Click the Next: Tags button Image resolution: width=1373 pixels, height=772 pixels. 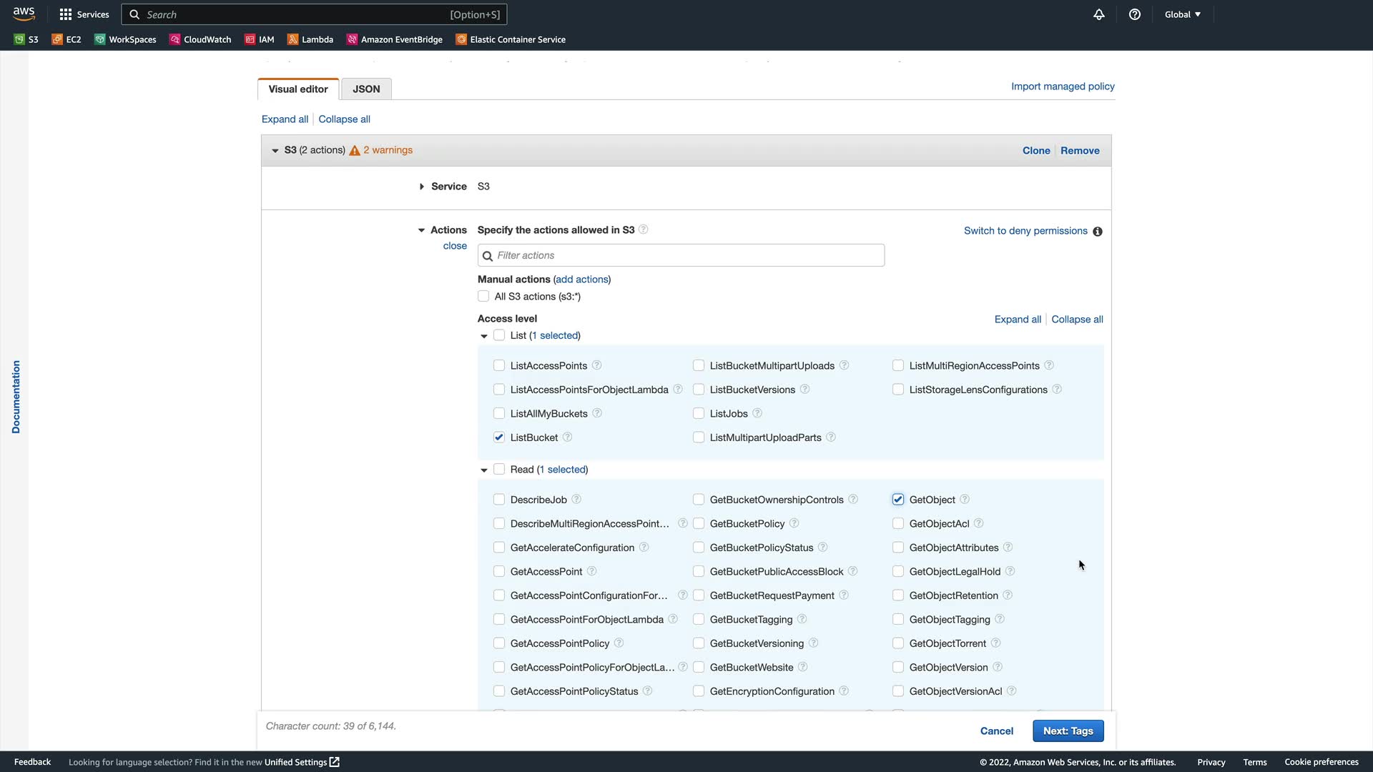tap(1068, 731)
